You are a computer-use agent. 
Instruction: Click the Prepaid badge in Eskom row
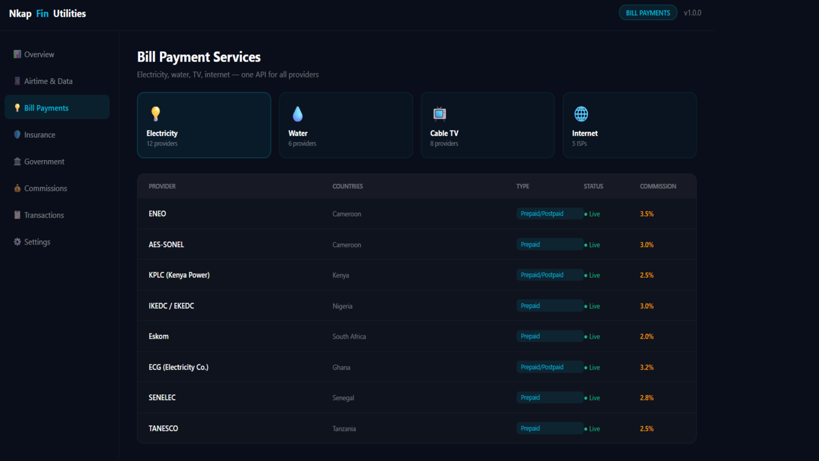[x=550, y=336]
